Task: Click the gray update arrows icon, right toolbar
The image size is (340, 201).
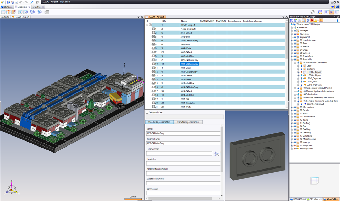Action: pos(312,12)
